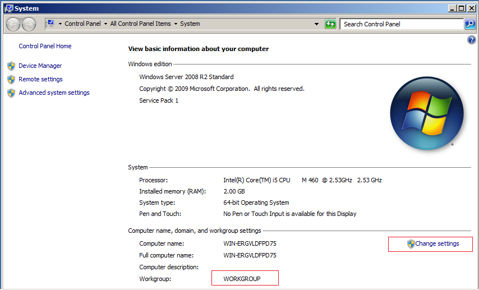Focus the Search Control Panel field
Viewport: 479px width, 290px height.
coord(401,24)
